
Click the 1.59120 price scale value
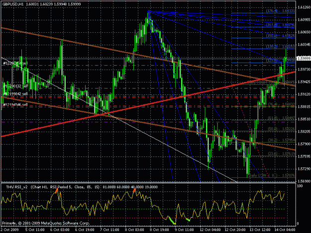304,94
